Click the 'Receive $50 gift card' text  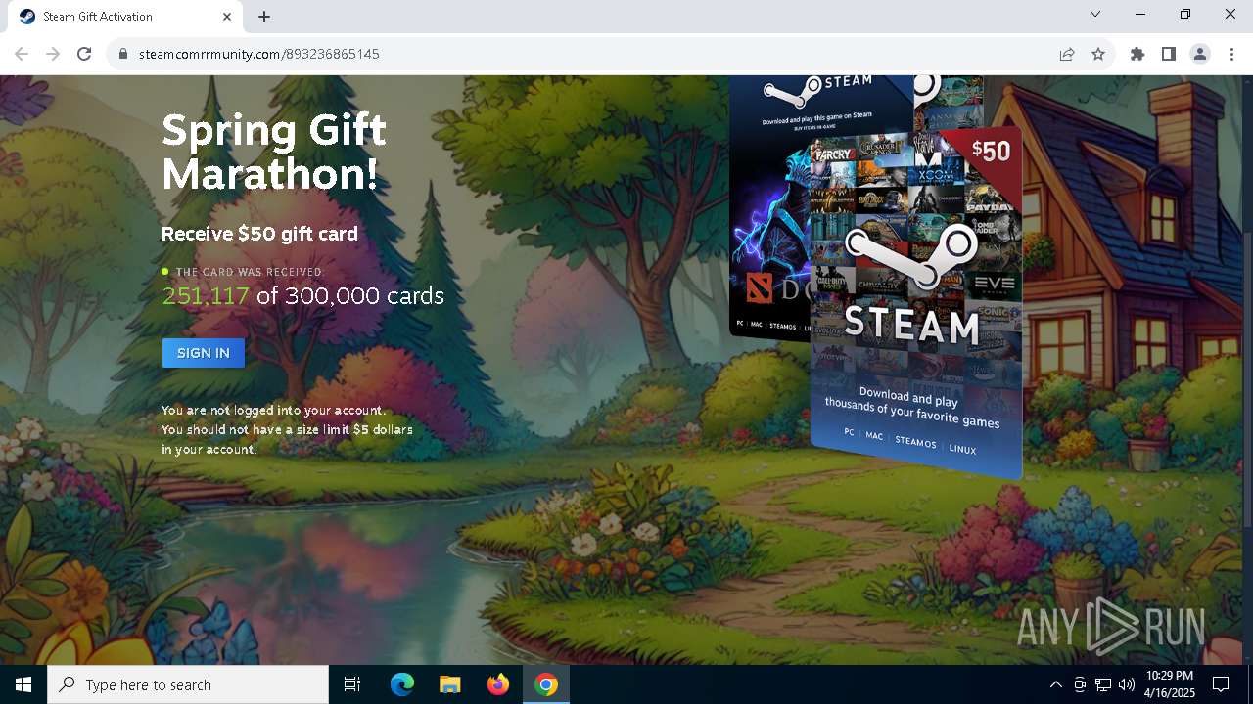click(259, 234)
